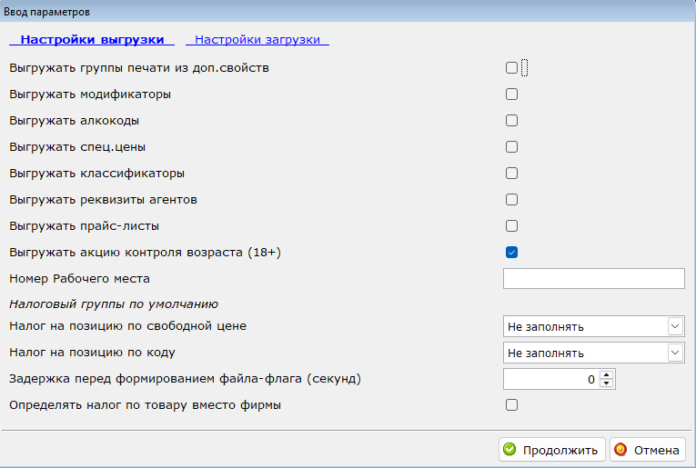Expand Налог на позицию по коду dropdown

(x=593, y=353)
